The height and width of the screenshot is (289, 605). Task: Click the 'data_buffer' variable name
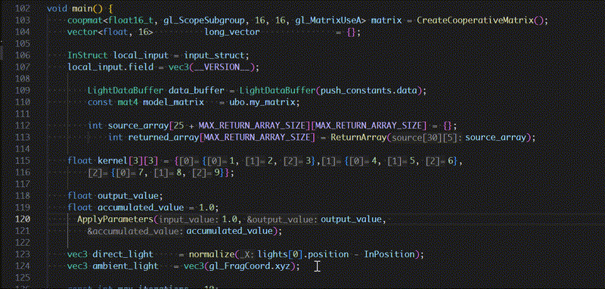point(197,91)
